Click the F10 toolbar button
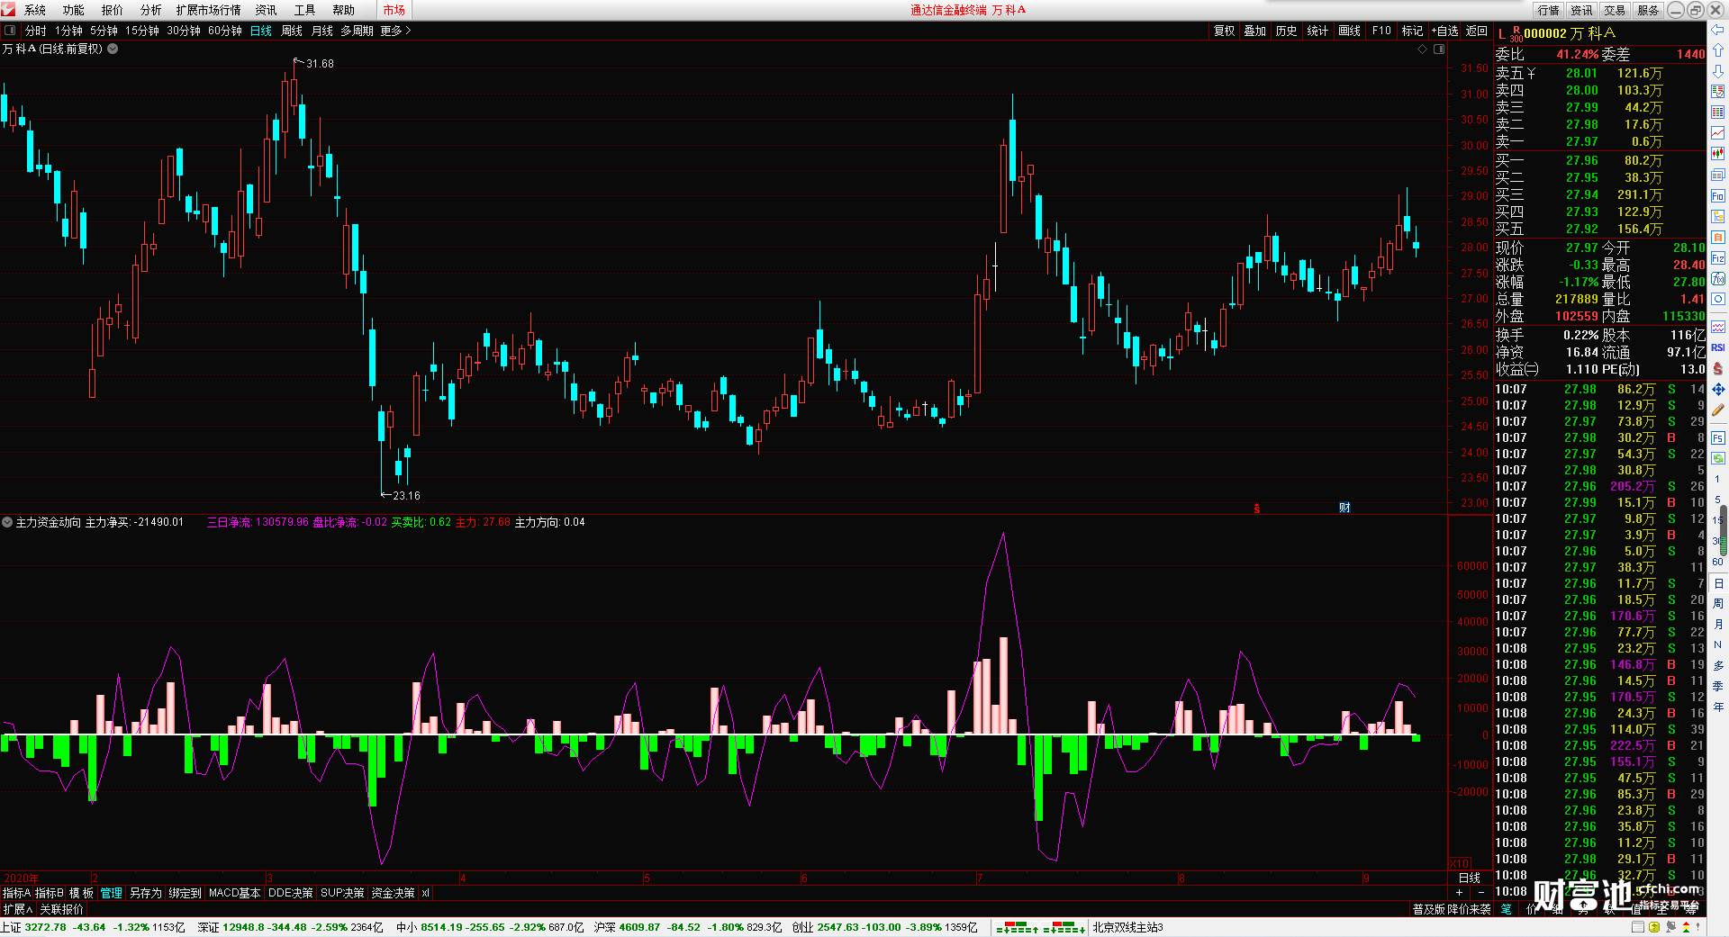Viewport: 1729px width, 937px height. click(1381, 31)
